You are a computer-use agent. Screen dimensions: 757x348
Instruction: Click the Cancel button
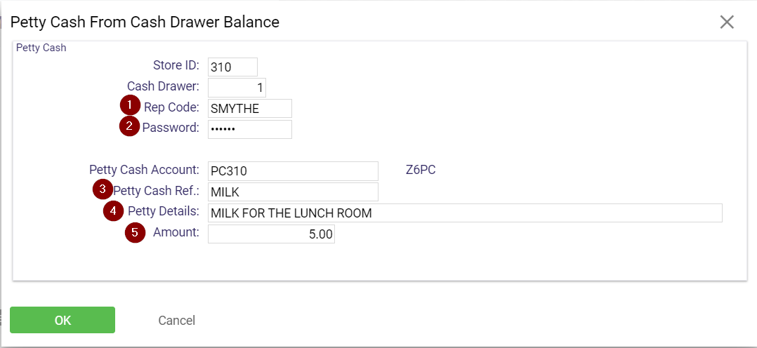[177, 321]
